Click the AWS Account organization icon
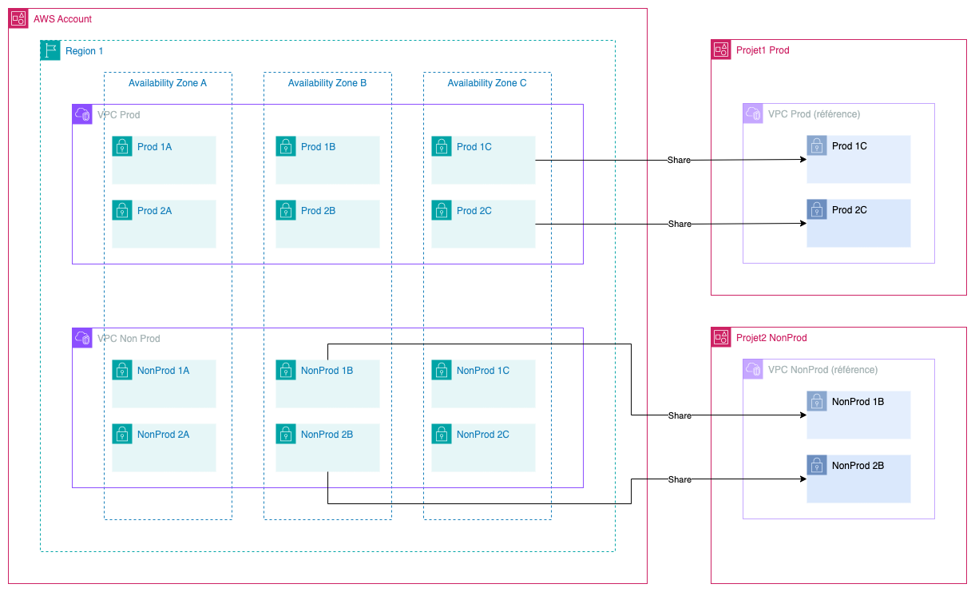Image resolution: width=975 pixels, height=592 pixels. [x=18, y=18]
